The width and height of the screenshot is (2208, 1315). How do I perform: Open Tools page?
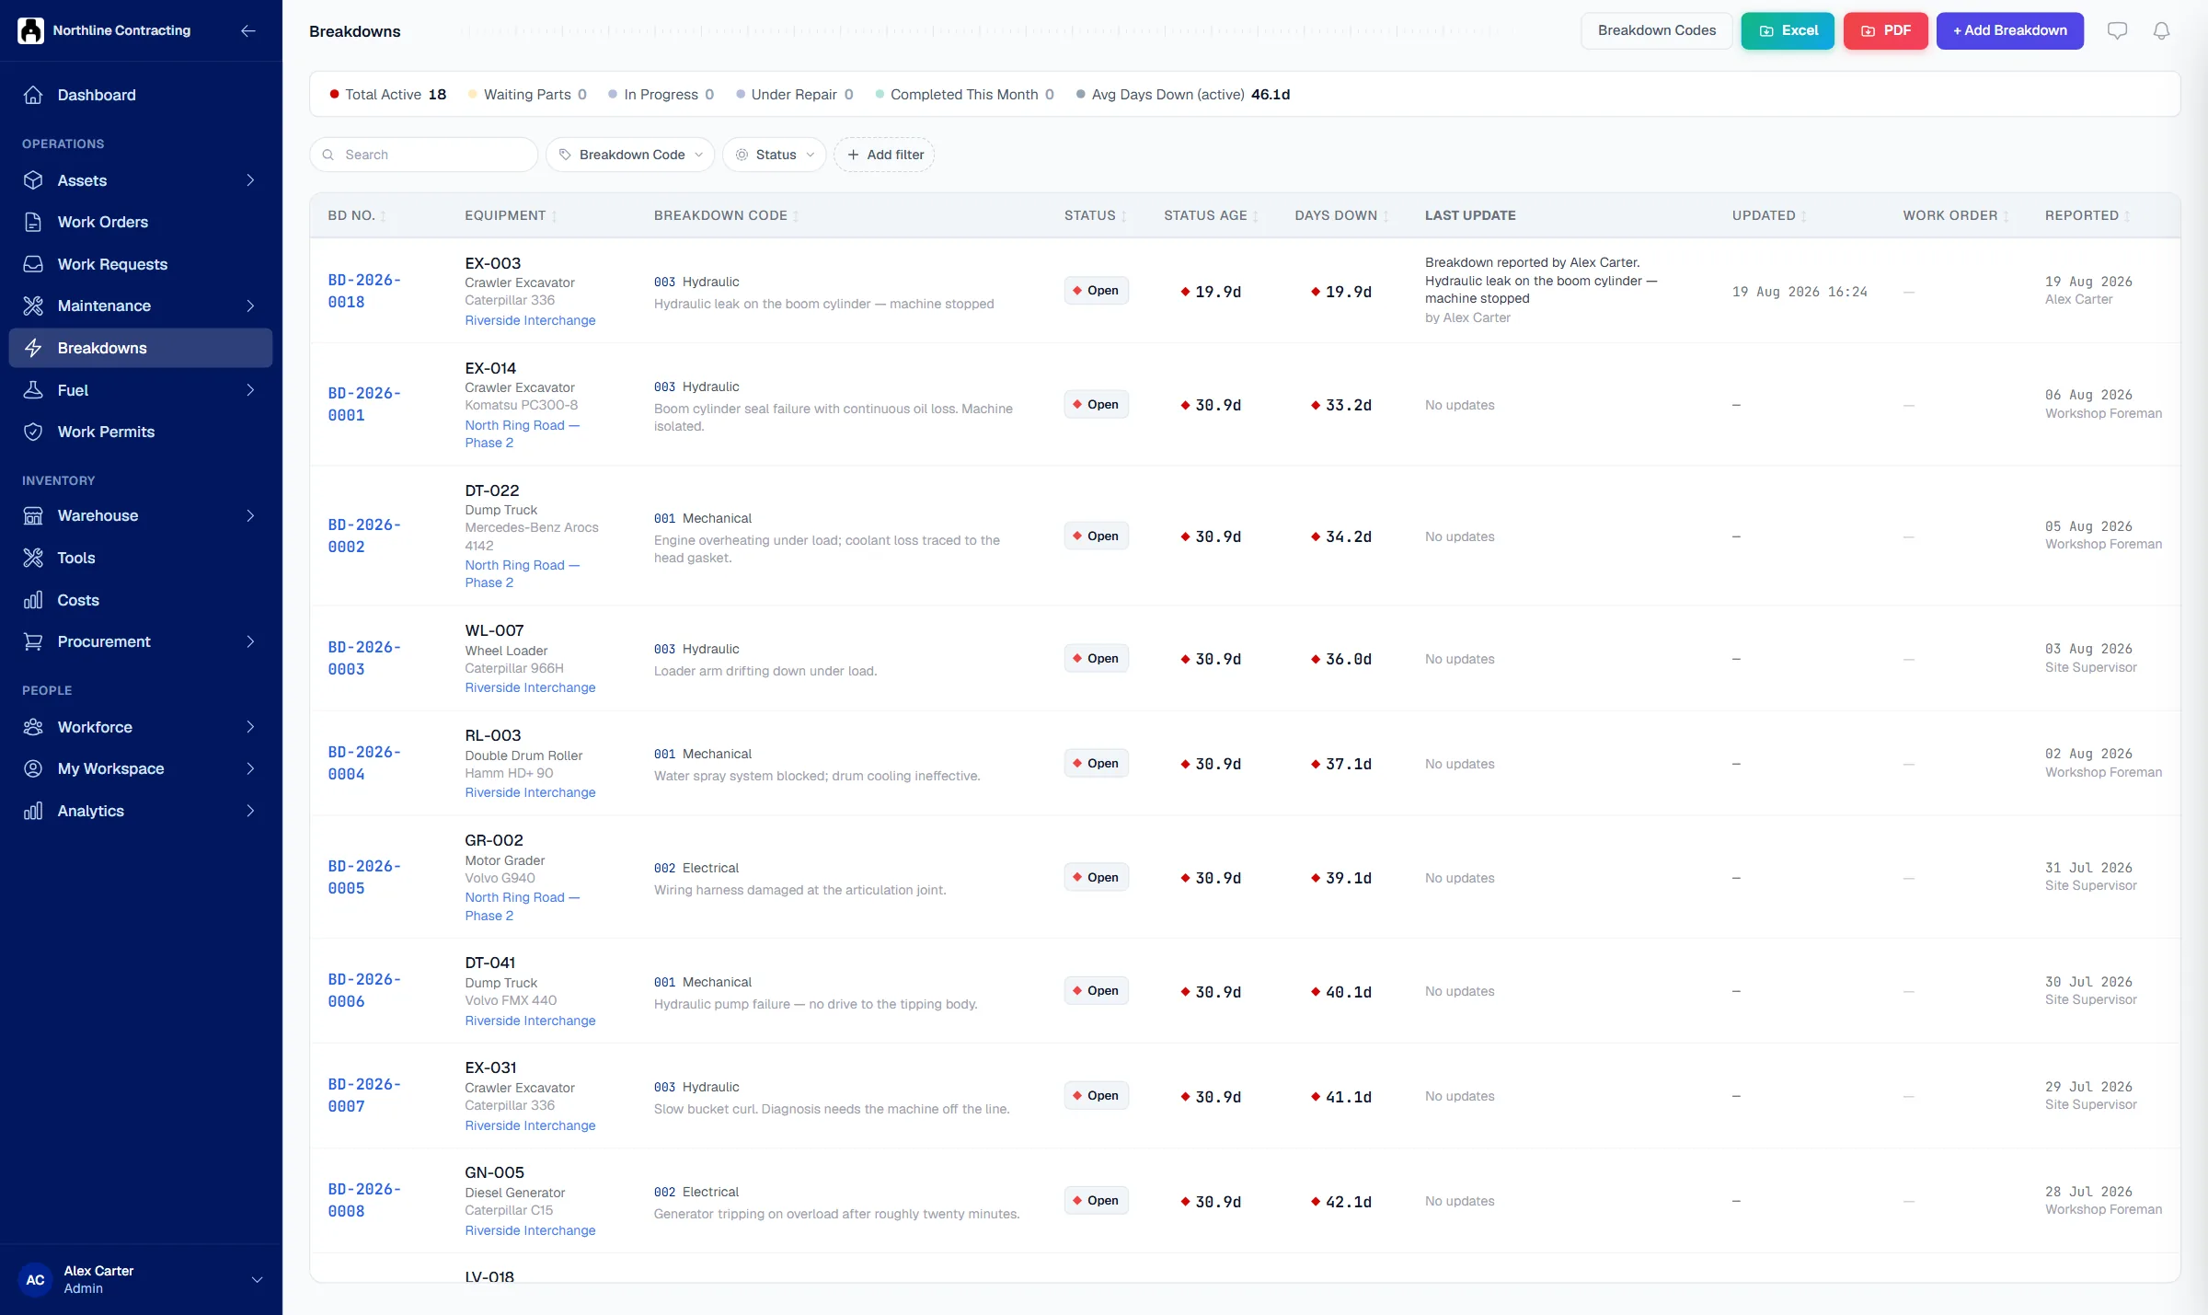pos(141,558)
